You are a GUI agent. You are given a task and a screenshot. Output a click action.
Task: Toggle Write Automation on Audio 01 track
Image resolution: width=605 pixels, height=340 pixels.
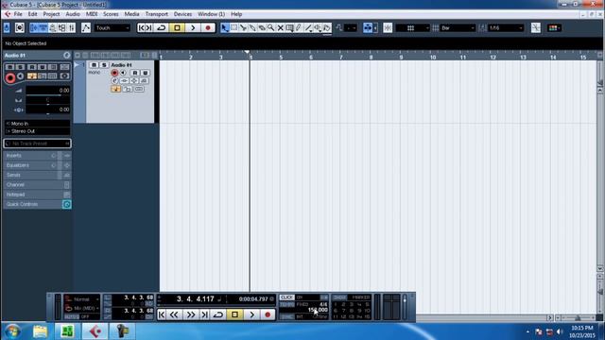(x=145, y=73)
